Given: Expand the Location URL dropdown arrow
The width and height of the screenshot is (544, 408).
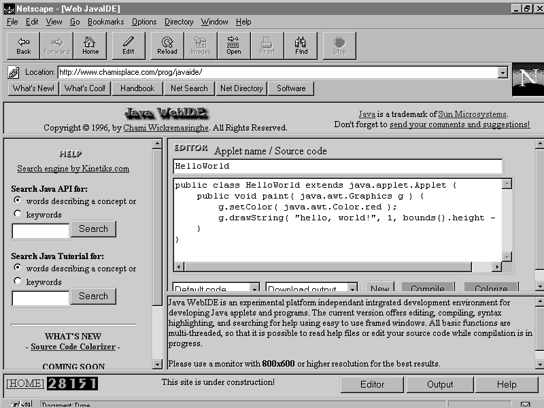Looking at the screenshot, I should tap(503, 72).
